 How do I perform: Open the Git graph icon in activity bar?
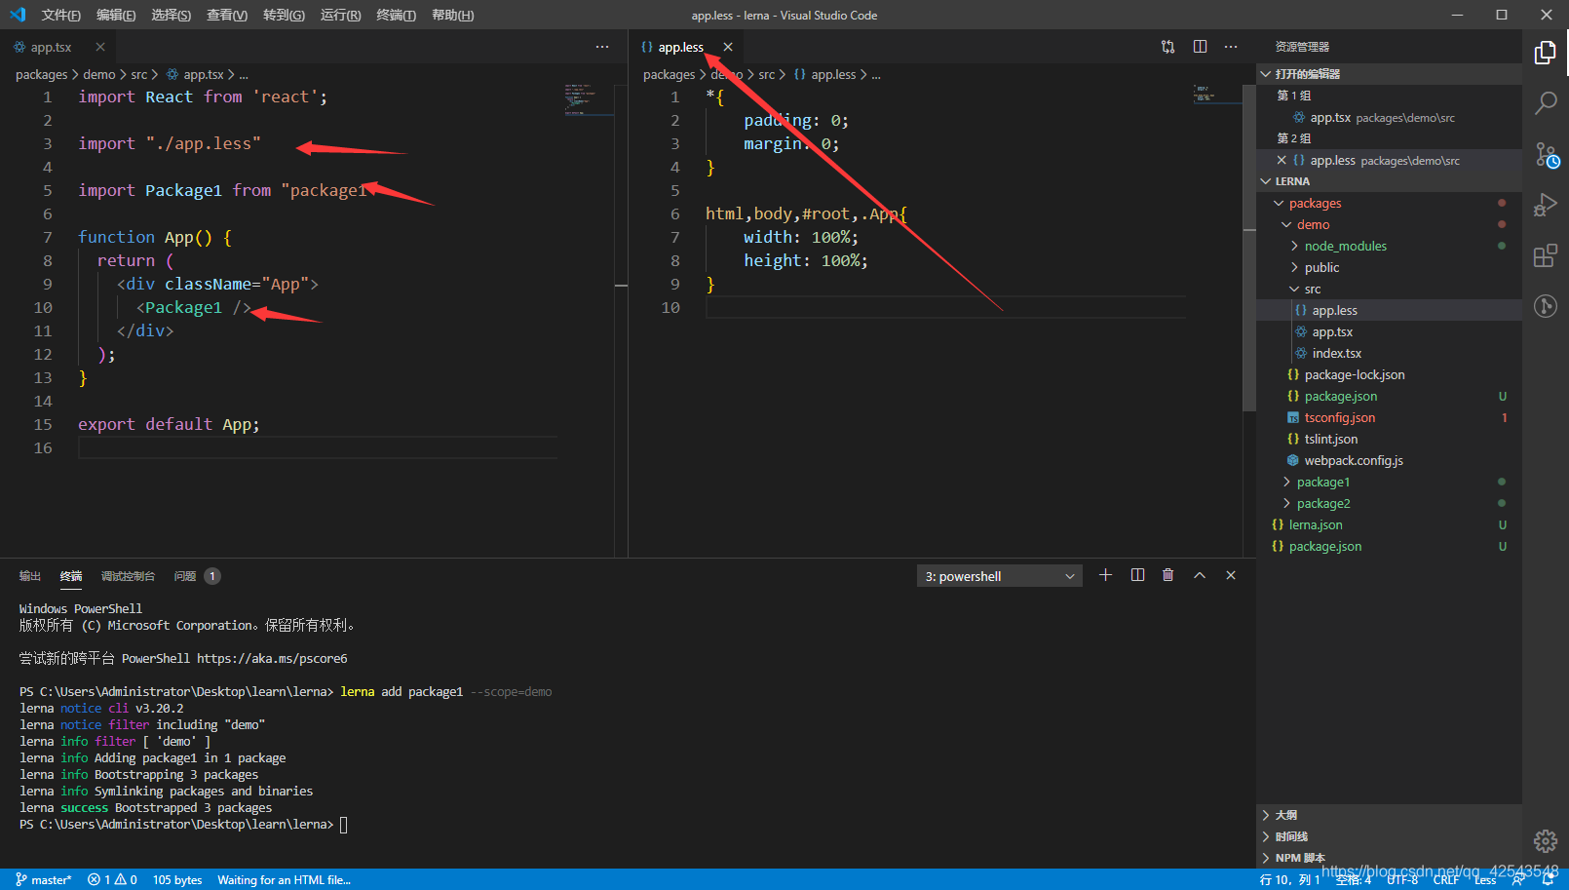coord(1546,306)
